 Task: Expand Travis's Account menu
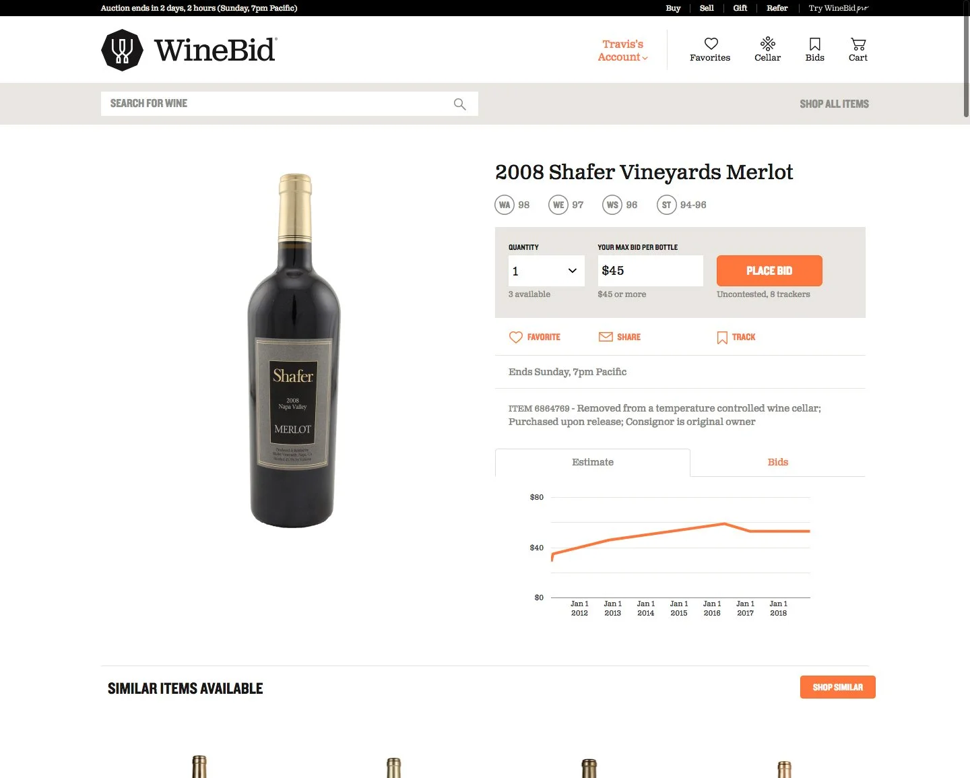point(623,51)
